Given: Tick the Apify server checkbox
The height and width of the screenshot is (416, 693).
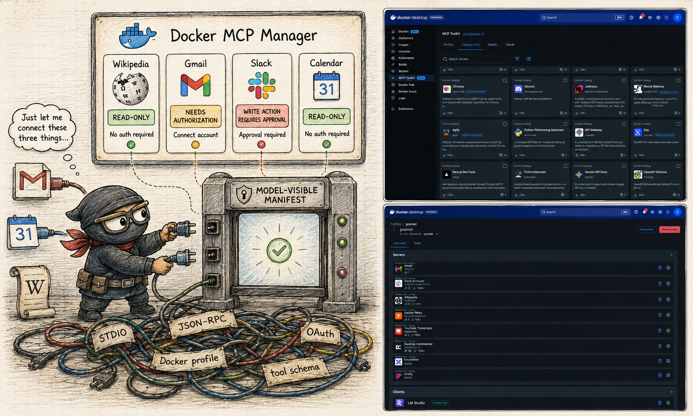Looking at the screenshot, I should pos(505,124).
